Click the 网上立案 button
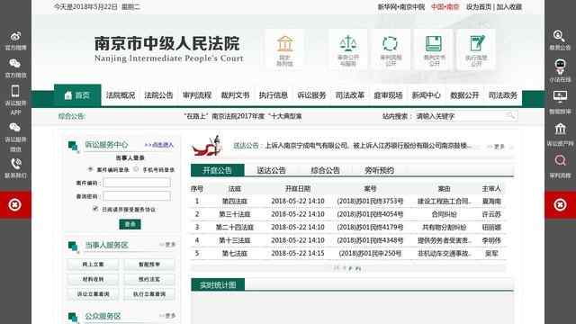576x324 pixels. pyautogui.click(x=93, y=264)
